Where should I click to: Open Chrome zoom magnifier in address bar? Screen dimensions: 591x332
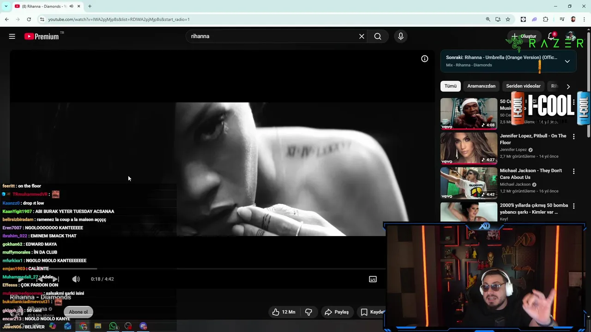(x=488, y=19)
